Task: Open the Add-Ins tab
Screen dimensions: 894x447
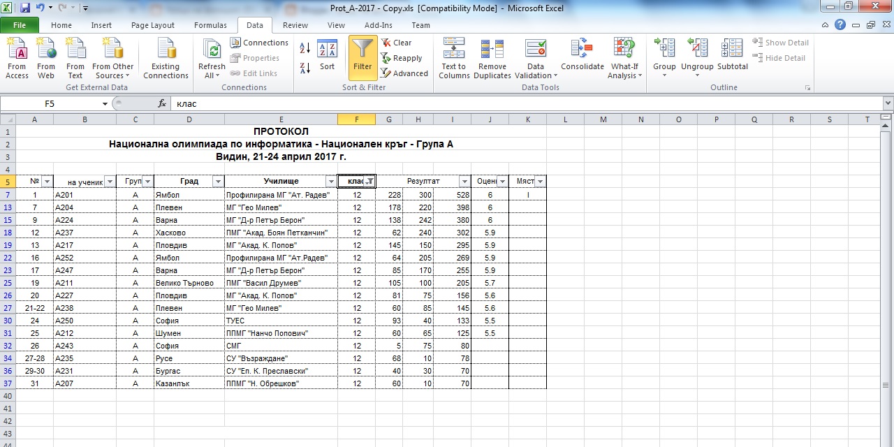Action: 379,25
